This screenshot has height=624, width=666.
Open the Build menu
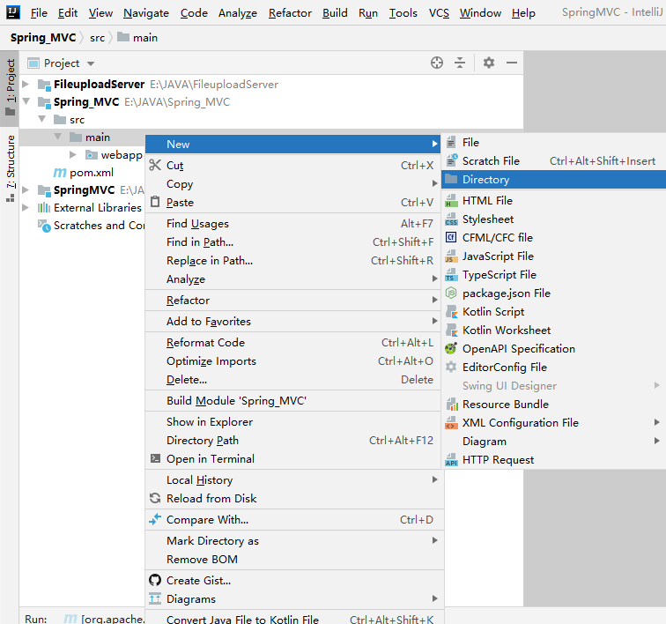[335, 13]
